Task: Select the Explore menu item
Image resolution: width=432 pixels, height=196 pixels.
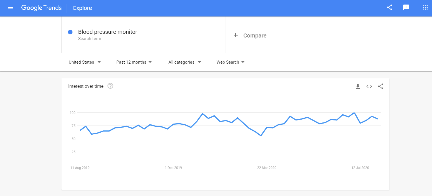Action: point(82,8)
